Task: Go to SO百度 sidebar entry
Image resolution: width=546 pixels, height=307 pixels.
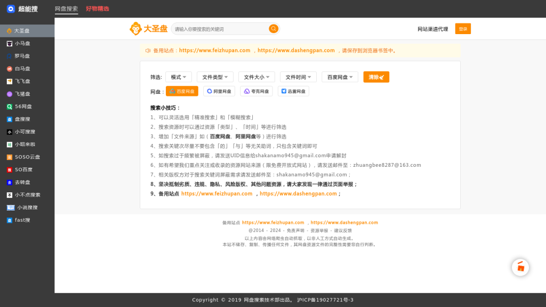Action: pos(27,169)
